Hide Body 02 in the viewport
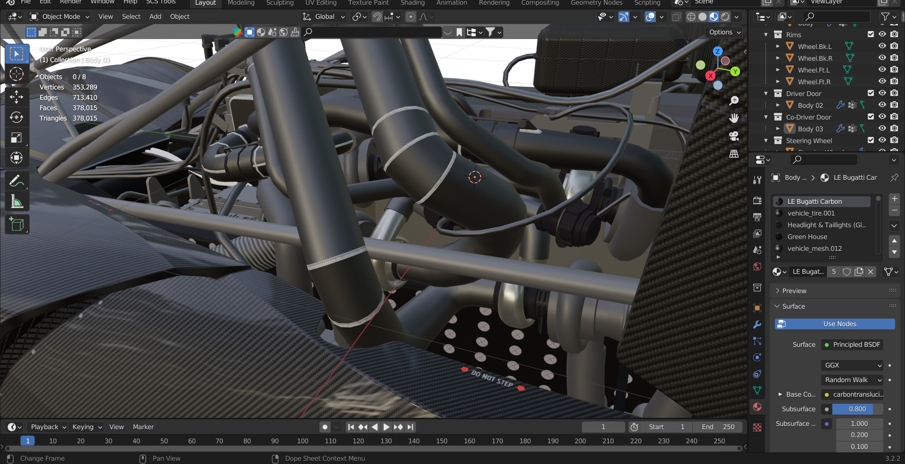 tap(882, 105)
